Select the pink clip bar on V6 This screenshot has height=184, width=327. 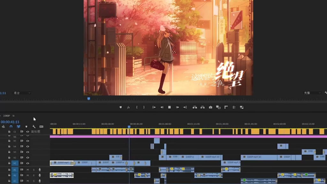click(188, 136)
